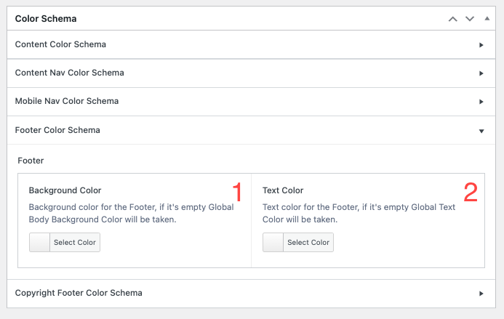504x319 pixels.
Task: Move Color Schema panel up arrow
Action: pos(453,19)
